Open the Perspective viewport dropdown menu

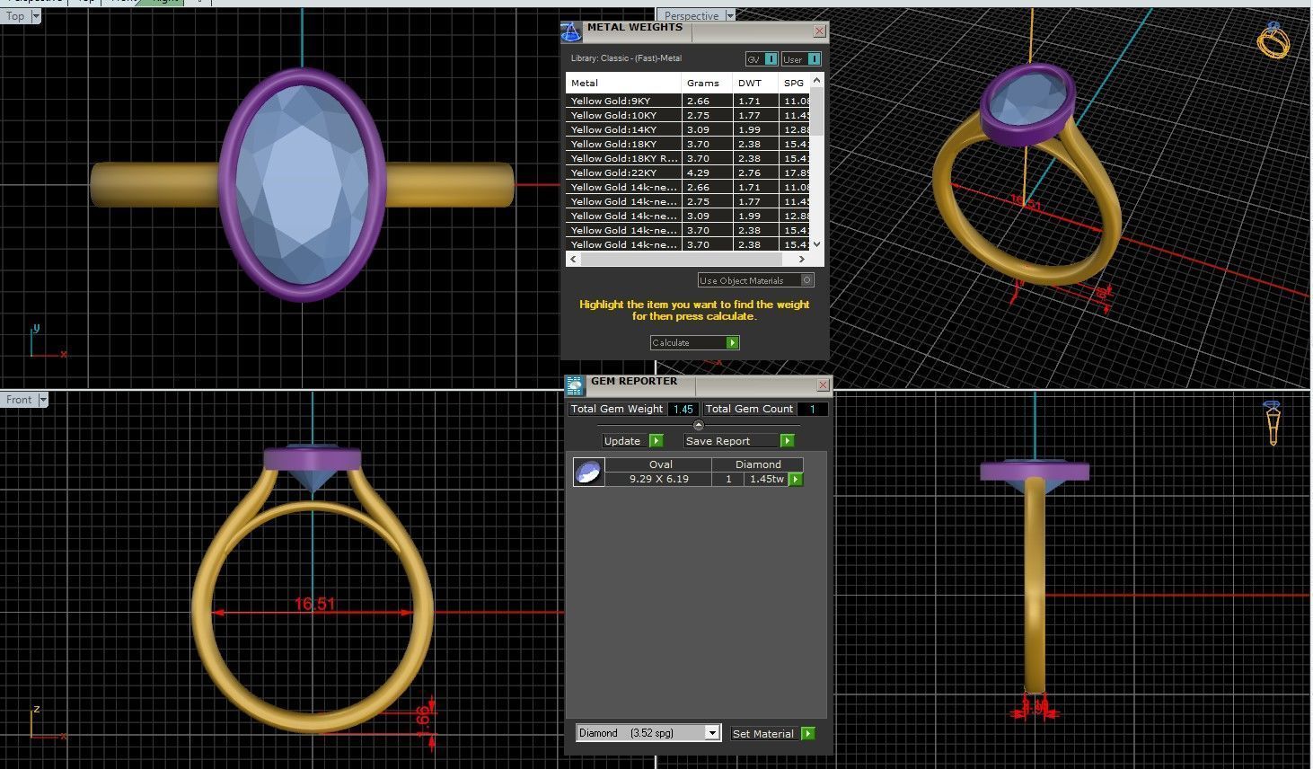(729, 15)
